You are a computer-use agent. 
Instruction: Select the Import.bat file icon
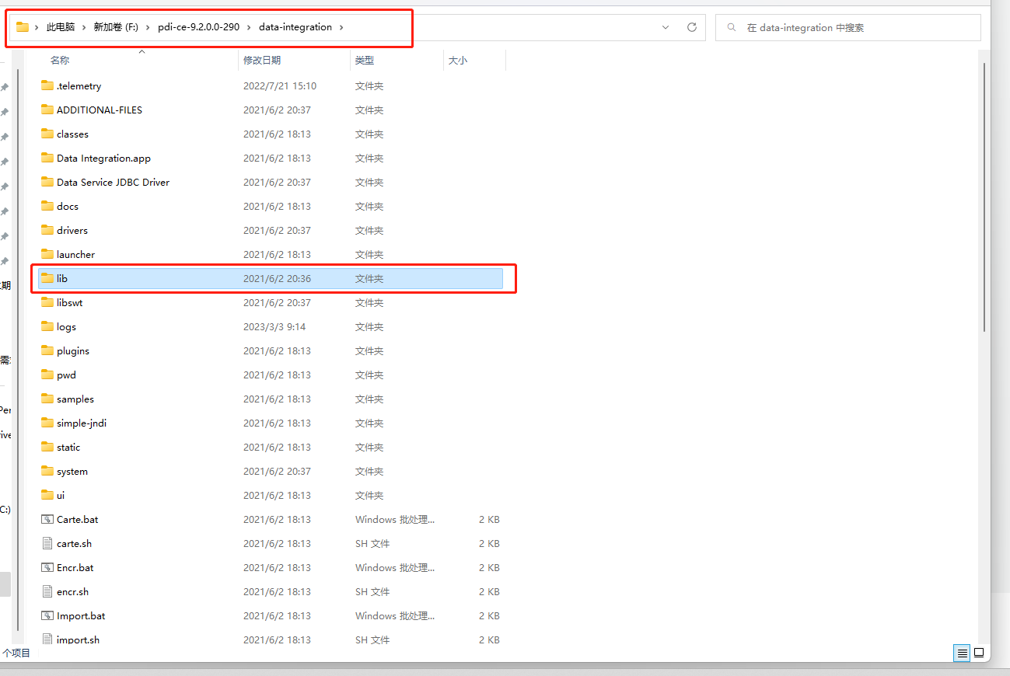[47, 615]
